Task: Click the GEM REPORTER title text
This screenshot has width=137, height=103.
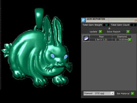Action: coord(96,19)
